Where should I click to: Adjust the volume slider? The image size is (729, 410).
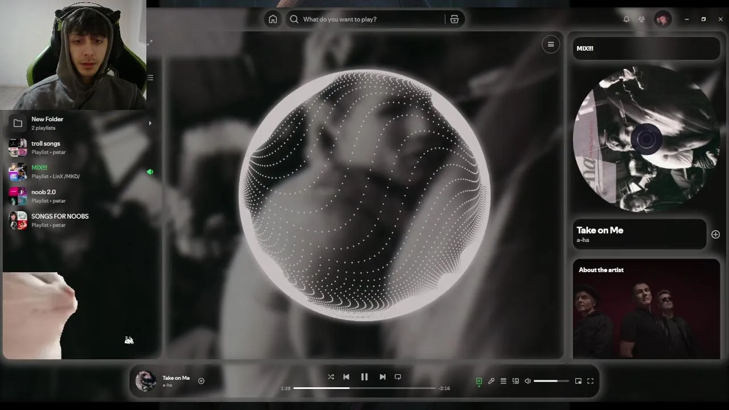(551, 381)
